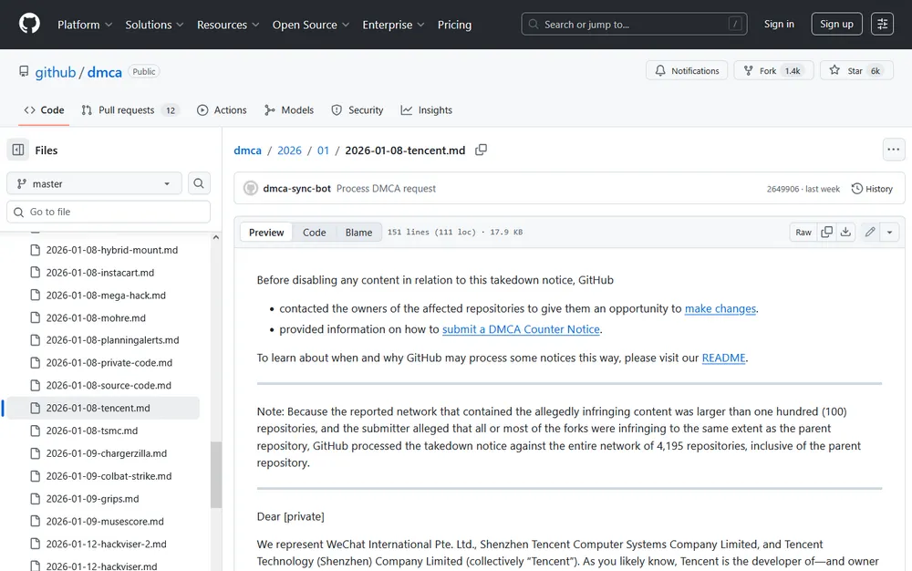Collapse the file tree side panel
This screenshot has height=571, width=912.
point(18,150)
